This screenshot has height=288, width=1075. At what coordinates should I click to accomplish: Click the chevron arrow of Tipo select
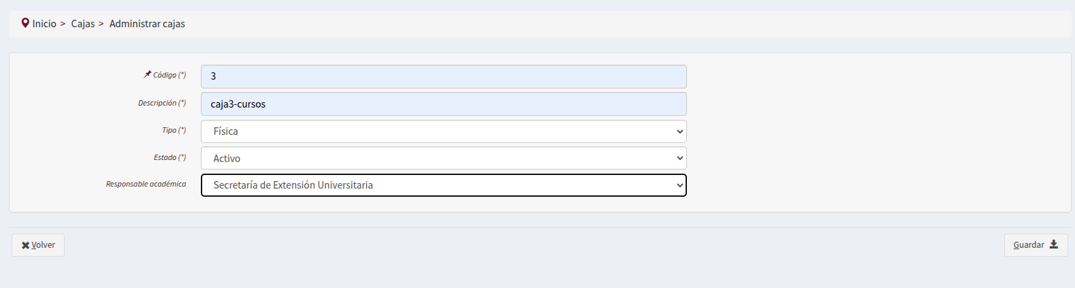click(679, 131)
